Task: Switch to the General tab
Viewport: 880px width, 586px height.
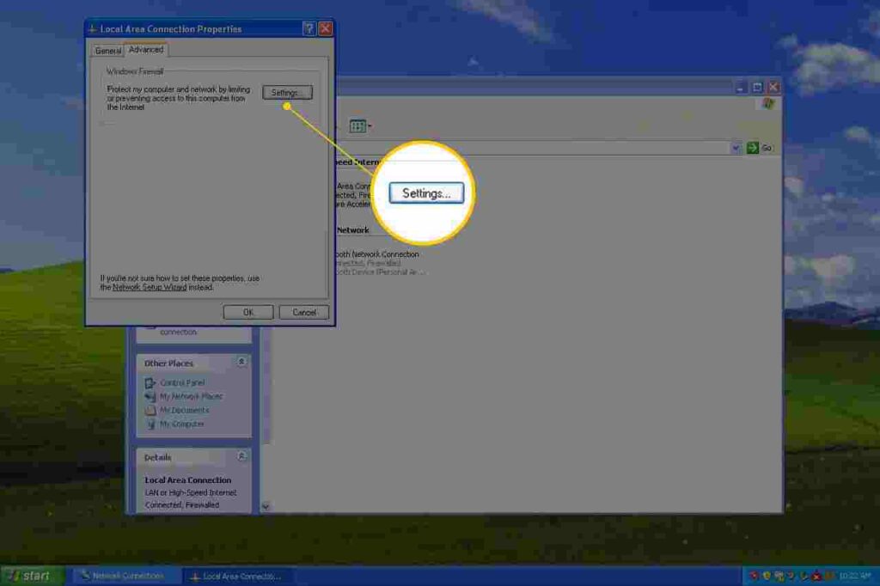Action: pos(108,50)
